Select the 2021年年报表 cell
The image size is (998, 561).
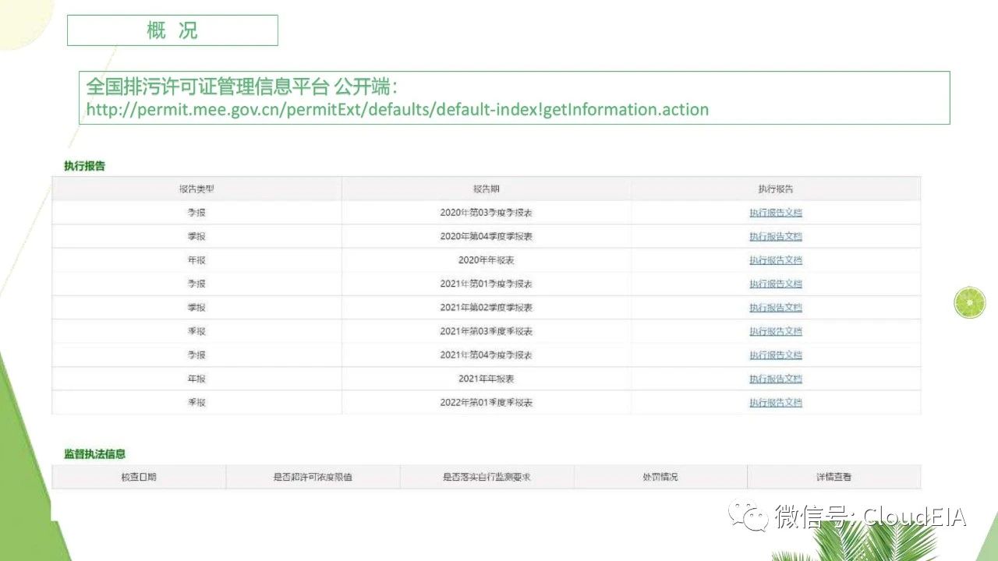point(487,379)
